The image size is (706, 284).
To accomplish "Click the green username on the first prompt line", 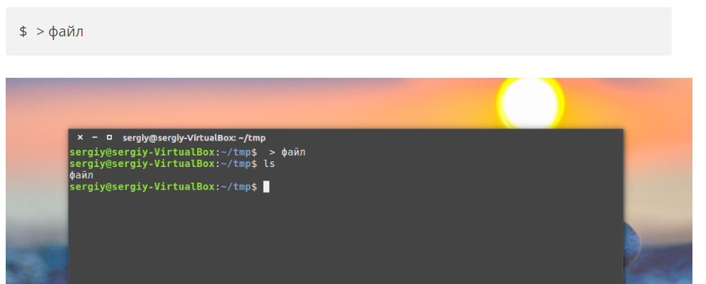I will pos(142,152).
